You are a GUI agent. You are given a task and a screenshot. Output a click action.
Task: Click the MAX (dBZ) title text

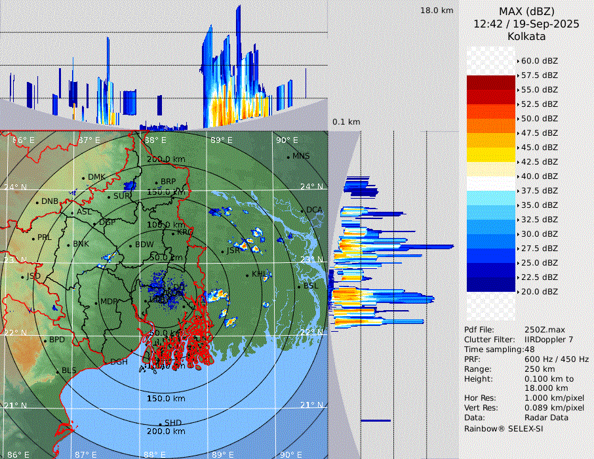point(526,12)
